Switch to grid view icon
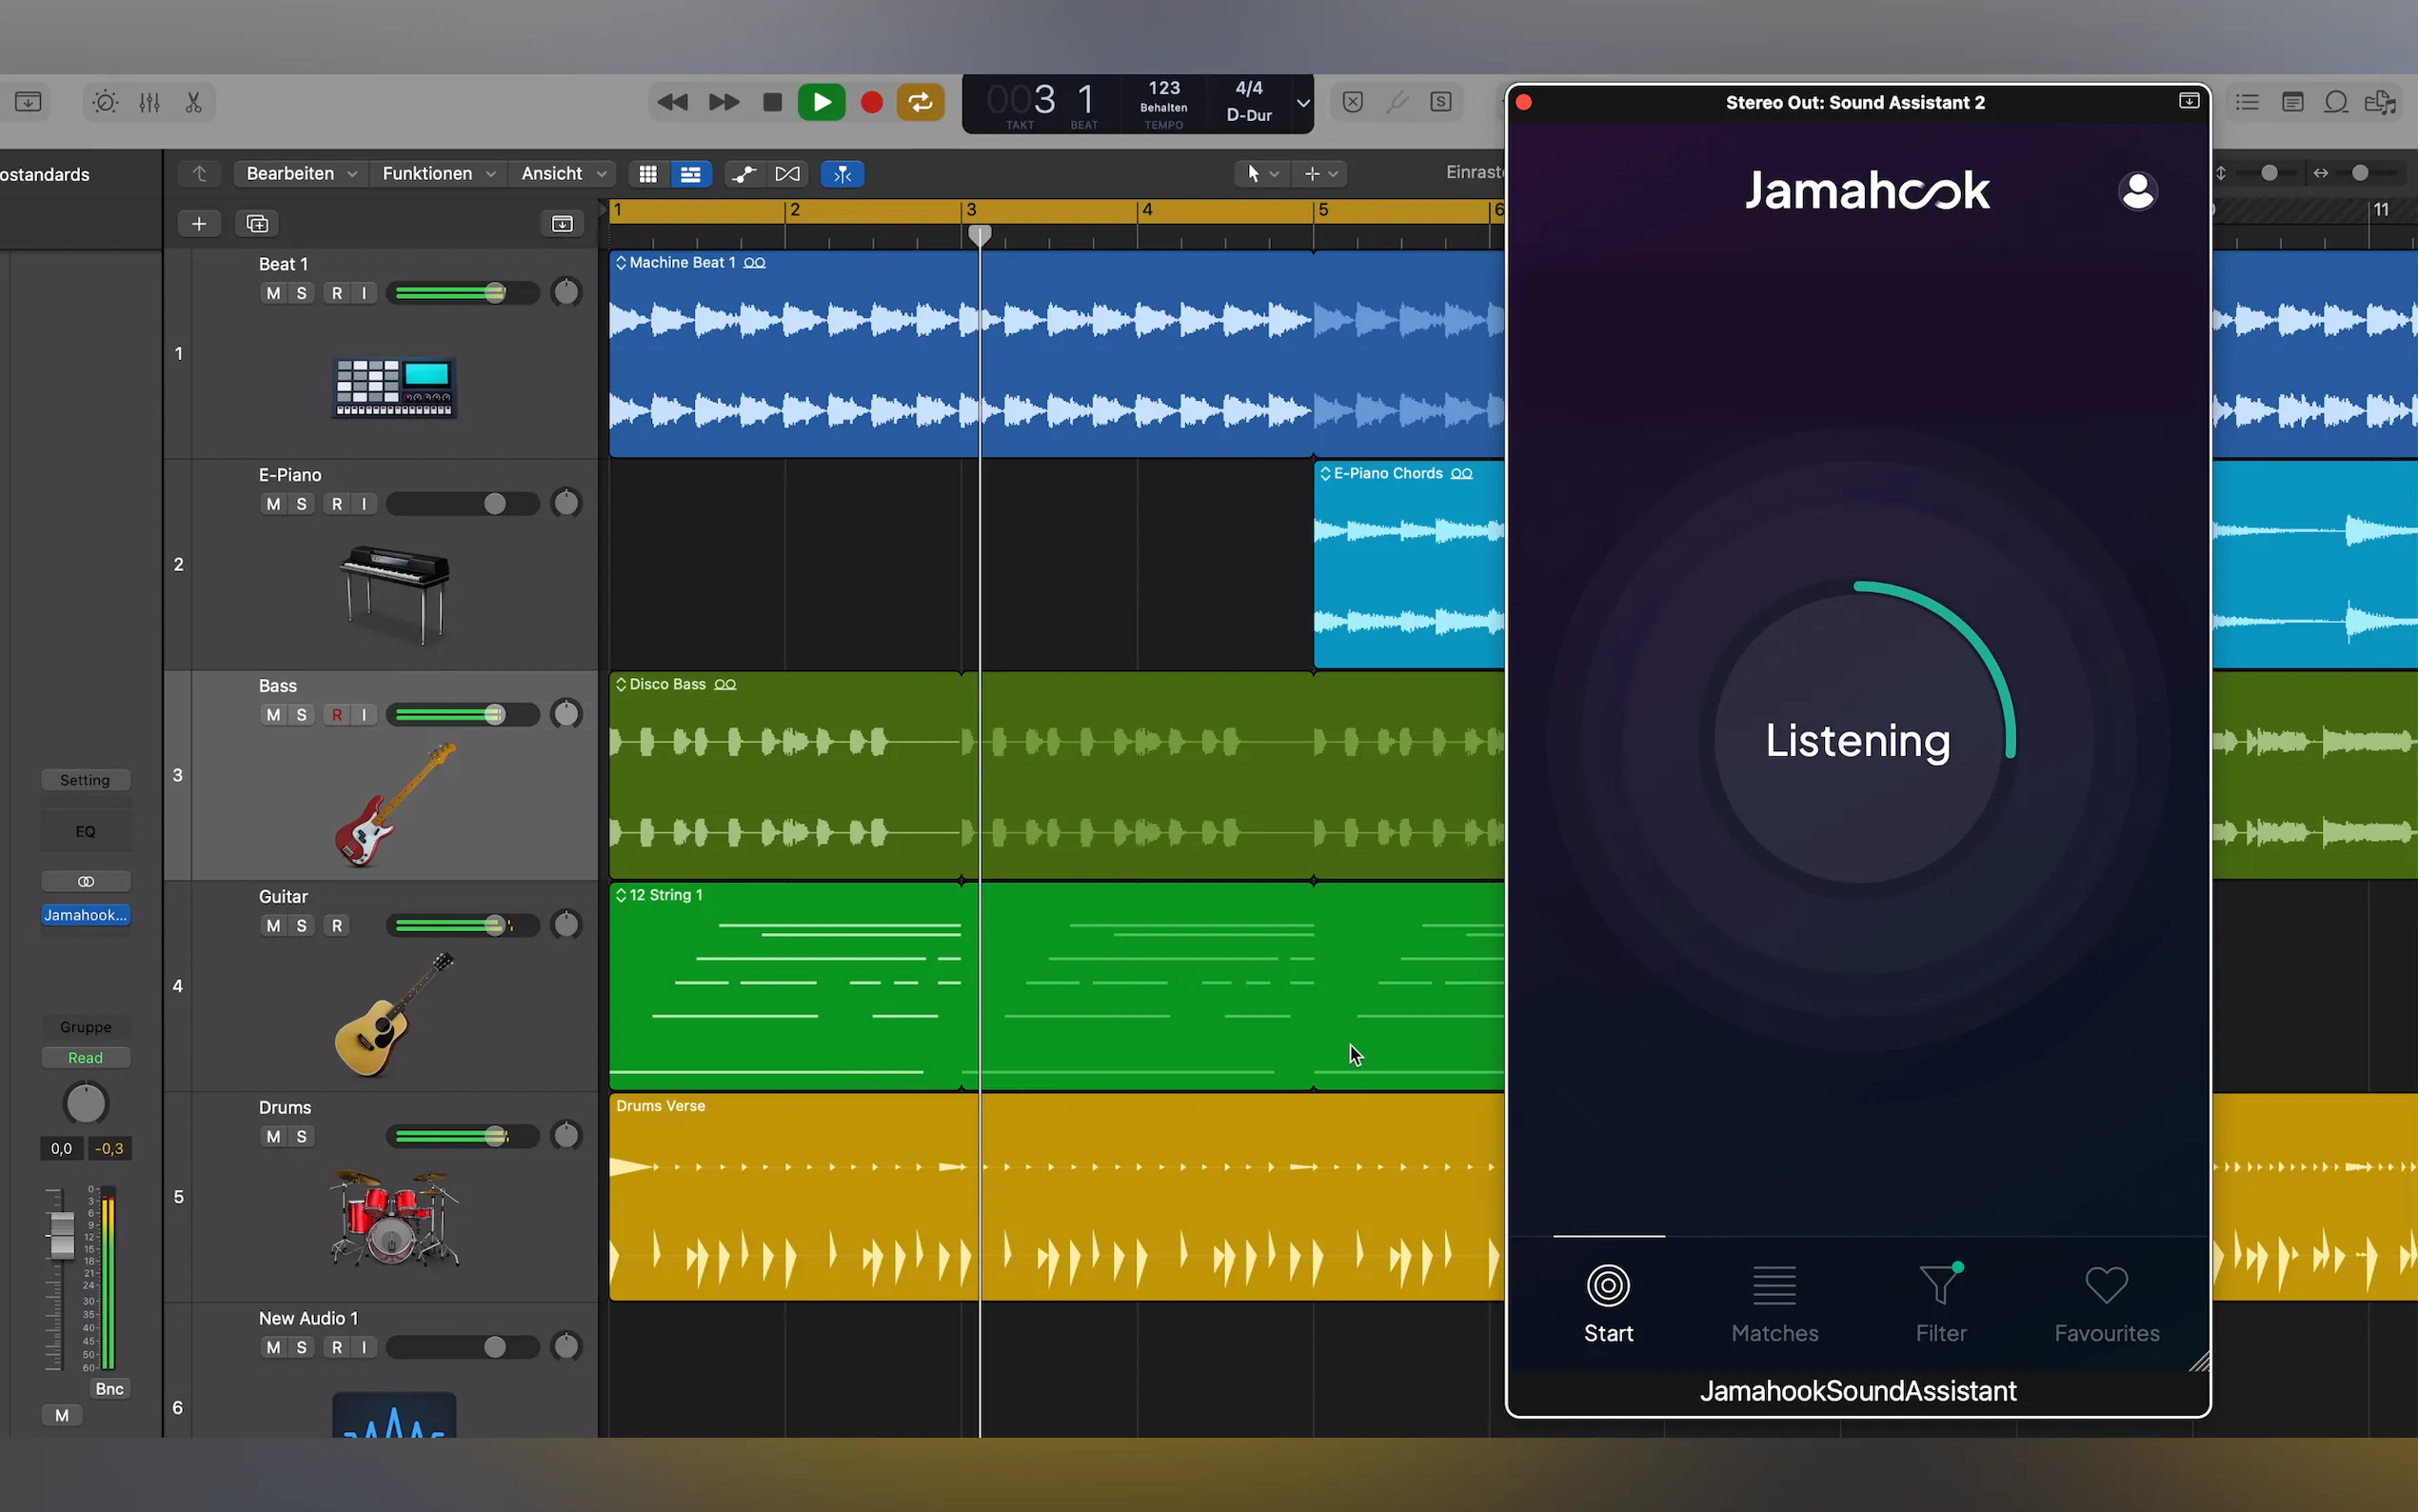The image size is (2418, 1512). (x=647, y=174)
